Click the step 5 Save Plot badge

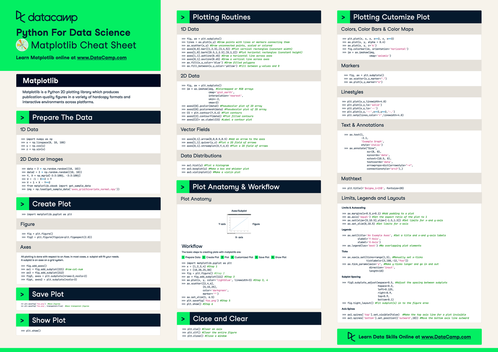(255, 257)
